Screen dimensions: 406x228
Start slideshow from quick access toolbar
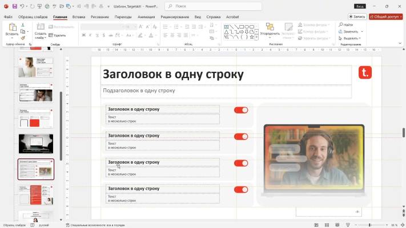(x=39, y=6)
